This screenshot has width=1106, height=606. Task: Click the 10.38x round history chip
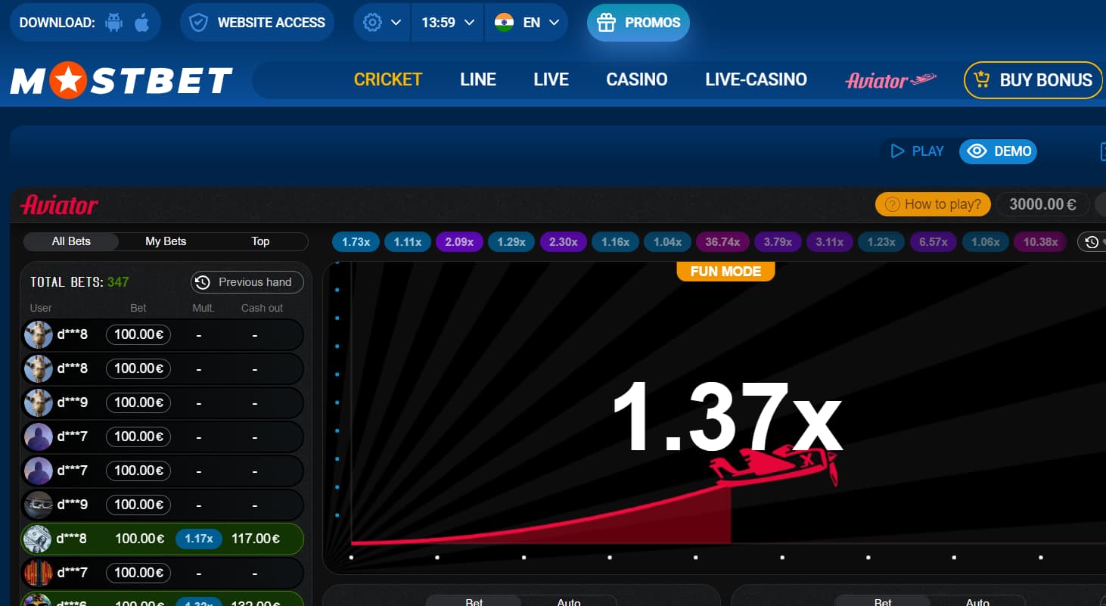pyautogui.click(x=1040, y=242)
